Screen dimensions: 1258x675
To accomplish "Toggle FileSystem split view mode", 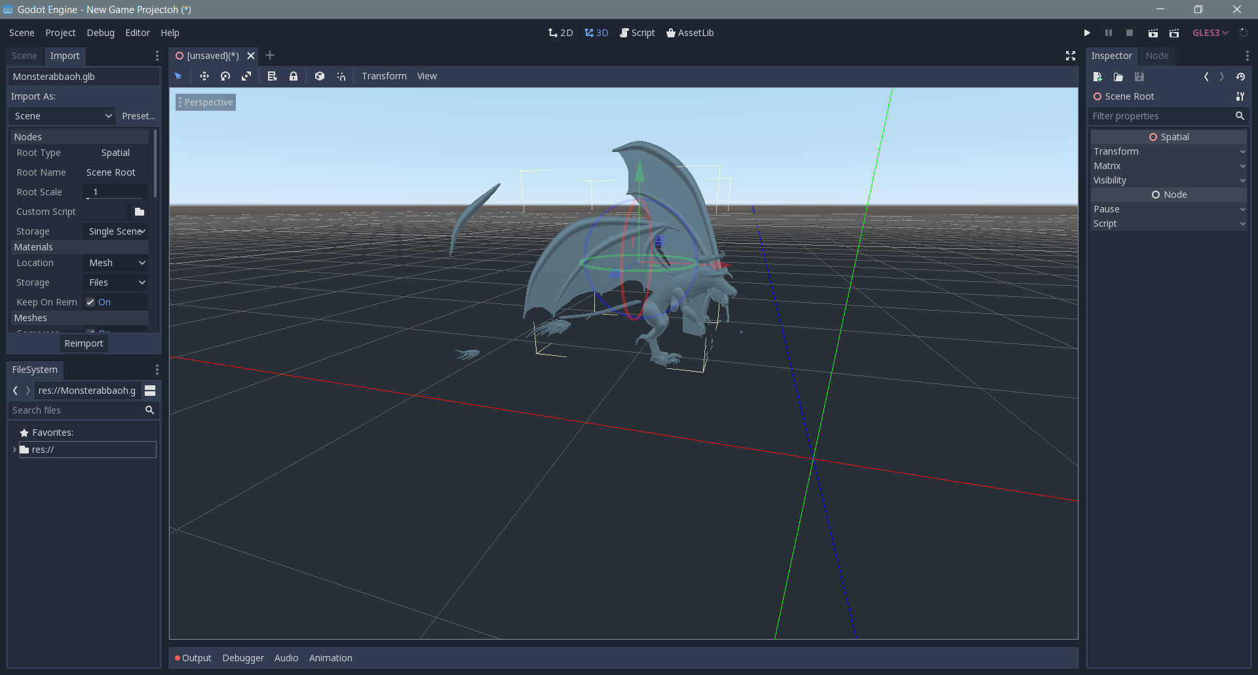I will pyautogui.click(x=150, y=391).
